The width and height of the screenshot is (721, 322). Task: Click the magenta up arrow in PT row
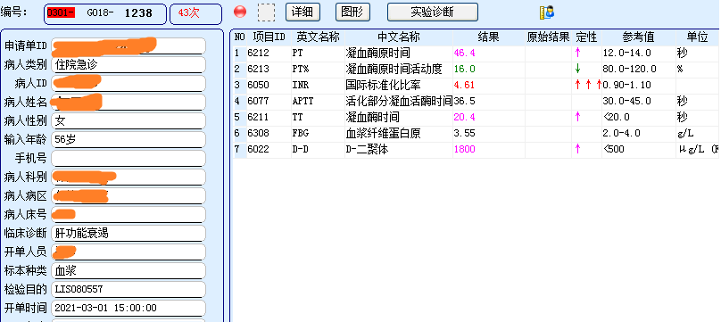pyautogui.click(x=578, y=53)
